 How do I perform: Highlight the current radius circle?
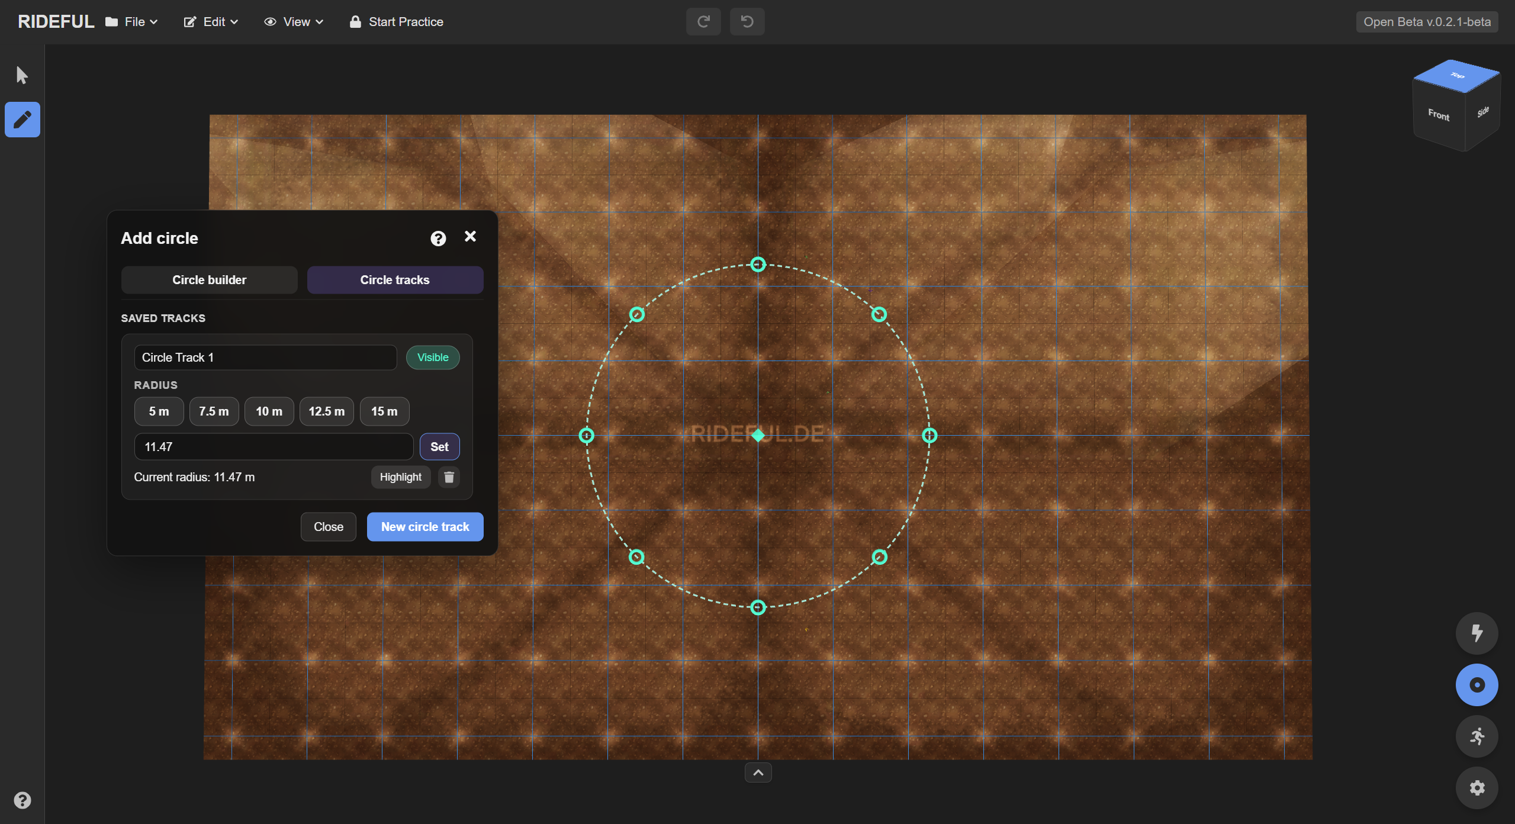[x=401, y=477]
